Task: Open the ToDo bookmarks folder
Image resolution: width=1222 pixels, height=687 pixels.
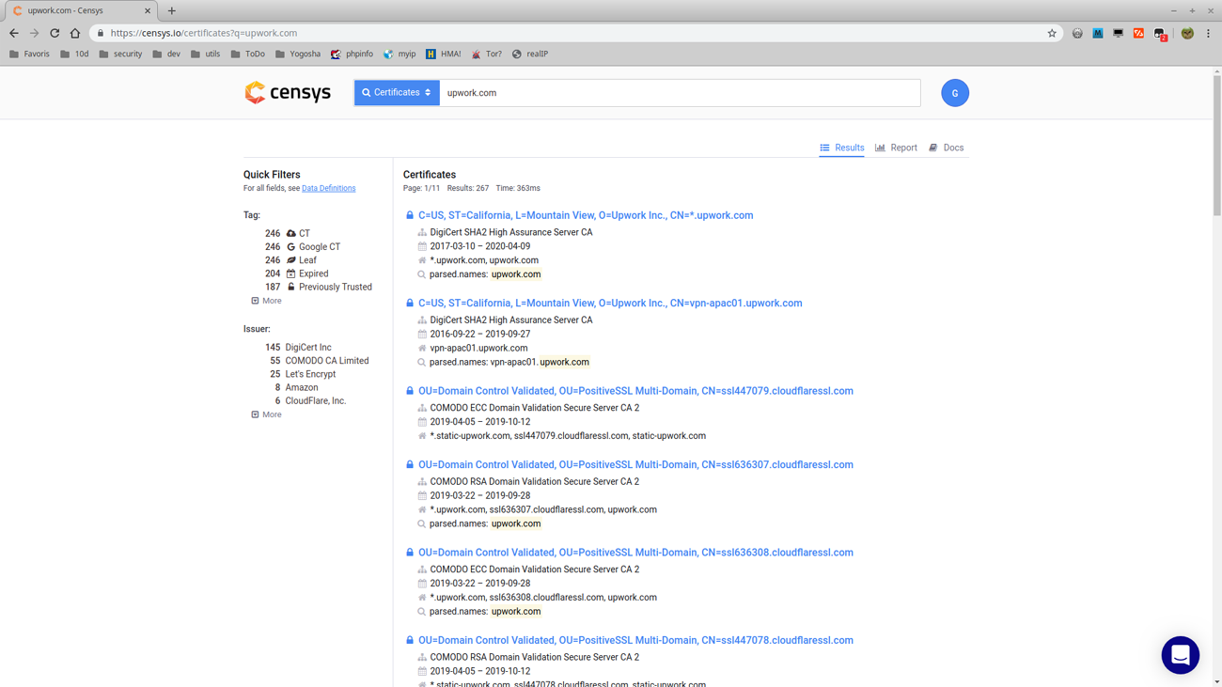Action: (248, 54)
